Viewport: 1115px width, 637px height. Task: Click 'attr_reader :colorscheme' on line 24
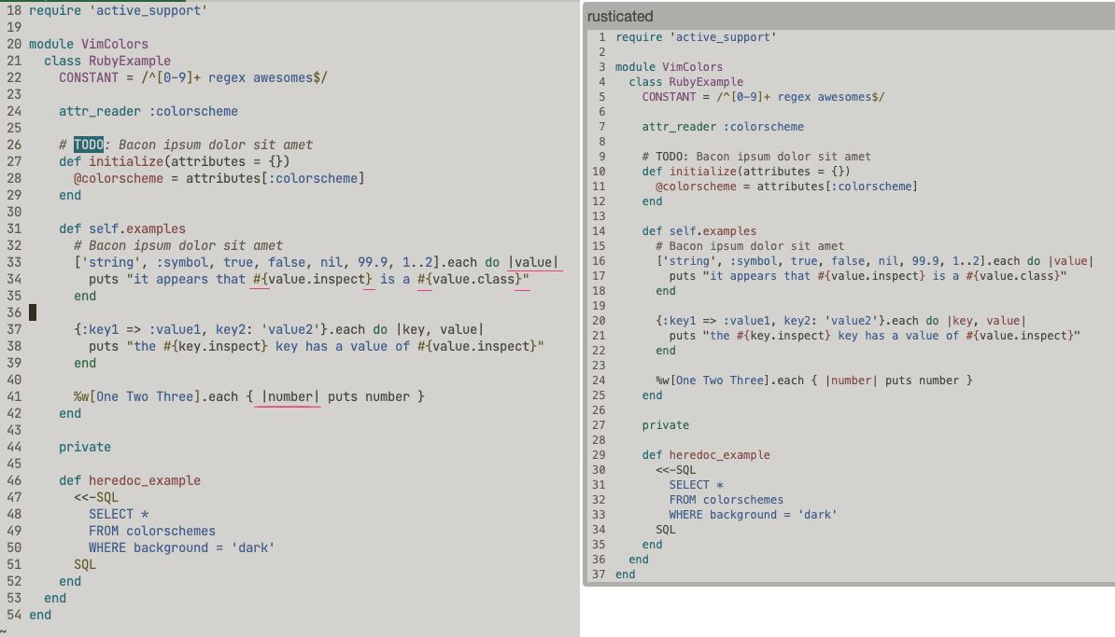148,112
